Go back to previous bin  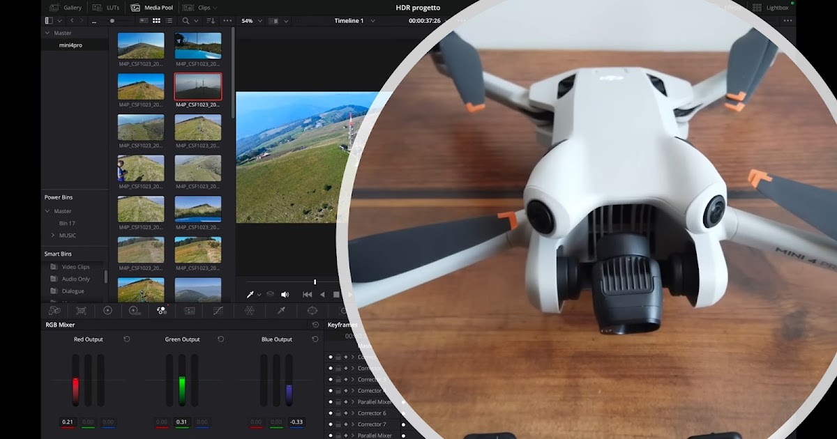pos(72,21)
